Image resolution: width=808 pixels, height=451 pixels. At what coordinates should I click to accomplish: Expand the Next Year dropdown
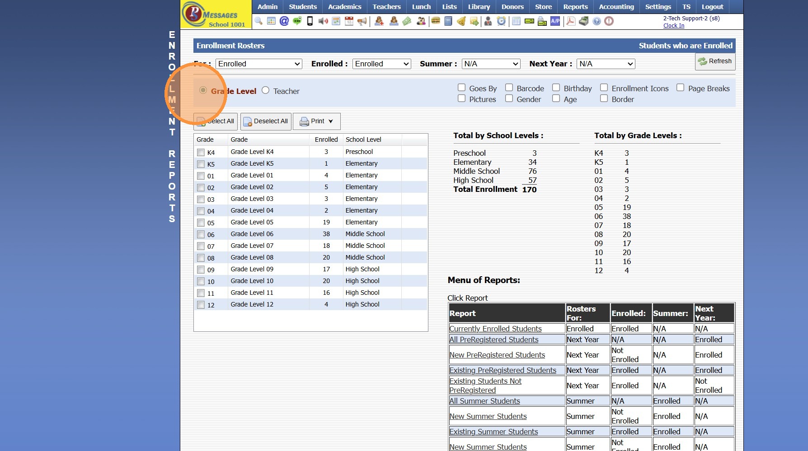606,64
